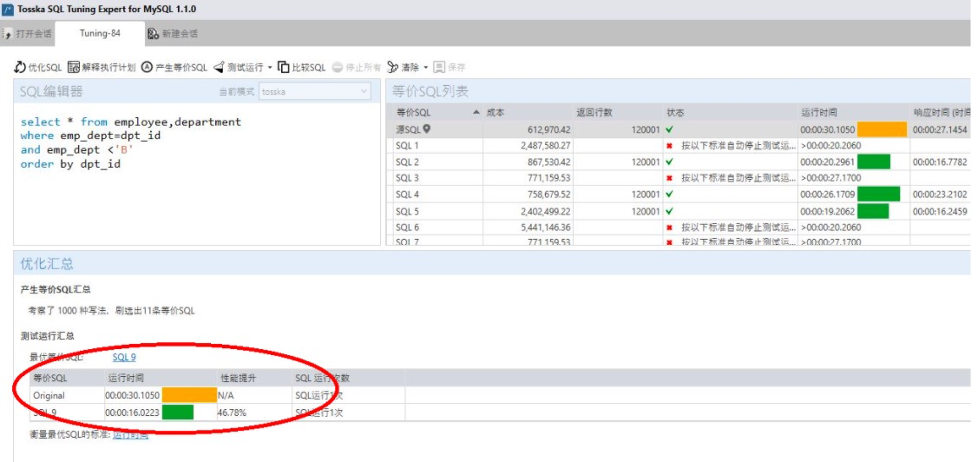The height and width of the screenshot is (462, 978).
Task: Sort by the 状态 column header
Action: [x=731, y=113]
